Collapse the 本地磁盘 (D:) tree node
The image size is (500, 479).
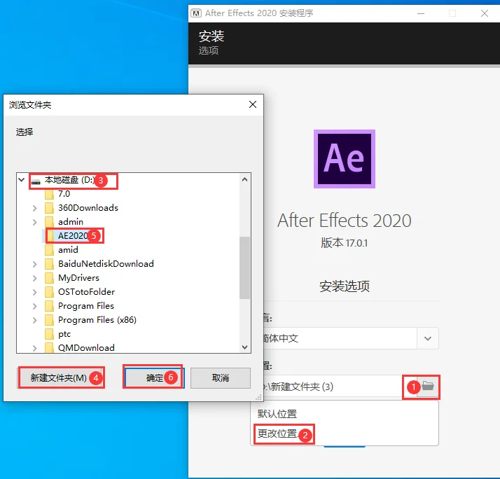22,179
